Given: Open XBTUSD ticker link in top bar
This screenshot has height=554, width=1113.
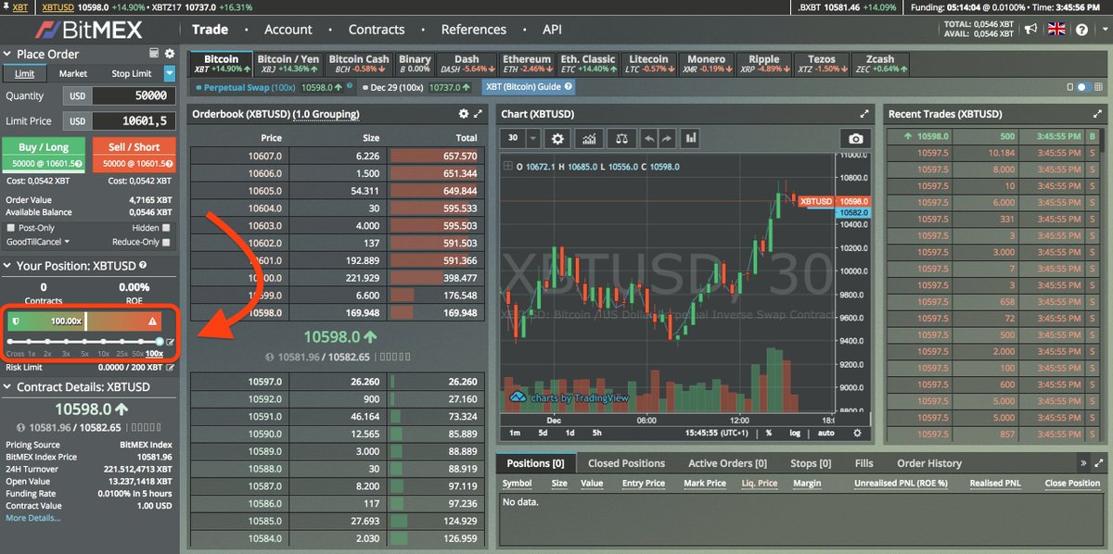Looking at the screenshot, I should coord(58,6).
